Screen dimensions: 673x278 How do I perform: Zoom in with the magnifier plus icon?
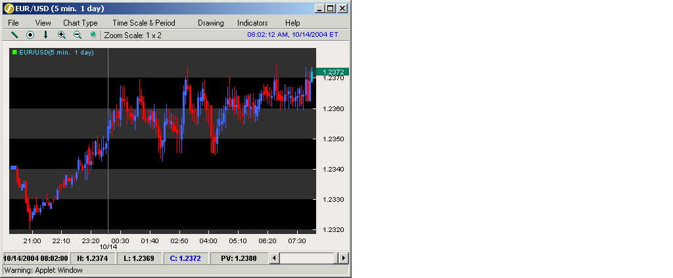coord(62,35)
